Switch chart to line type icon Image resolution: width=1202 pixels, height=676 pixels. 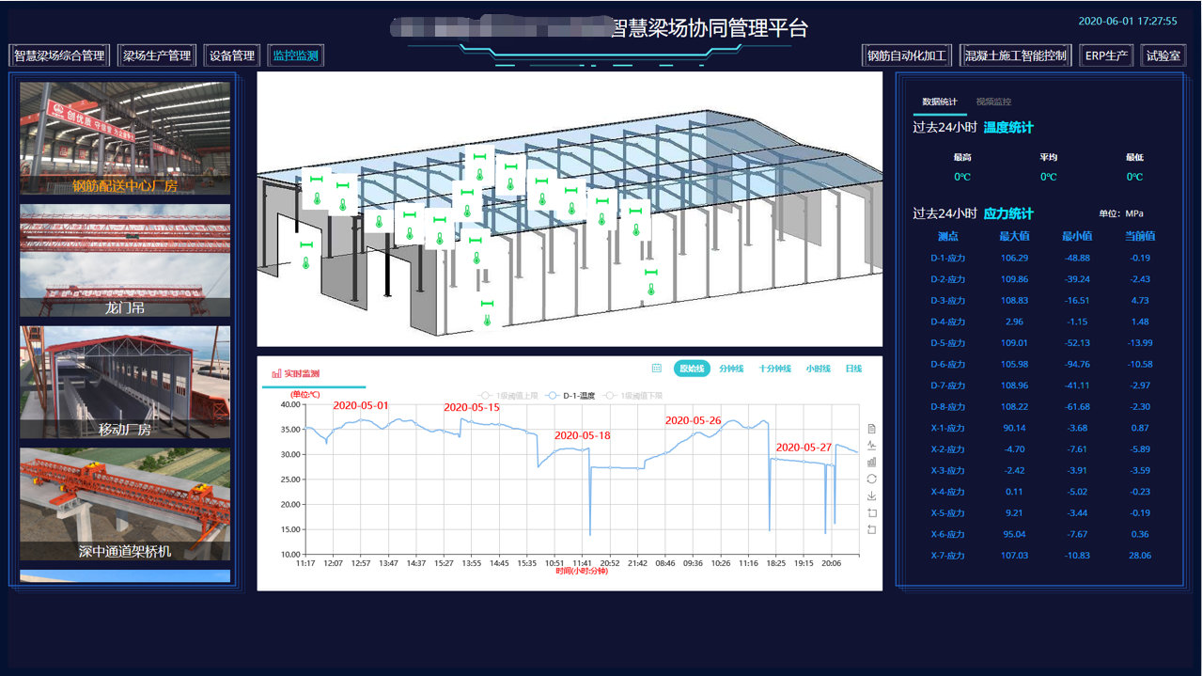[871, 446]
